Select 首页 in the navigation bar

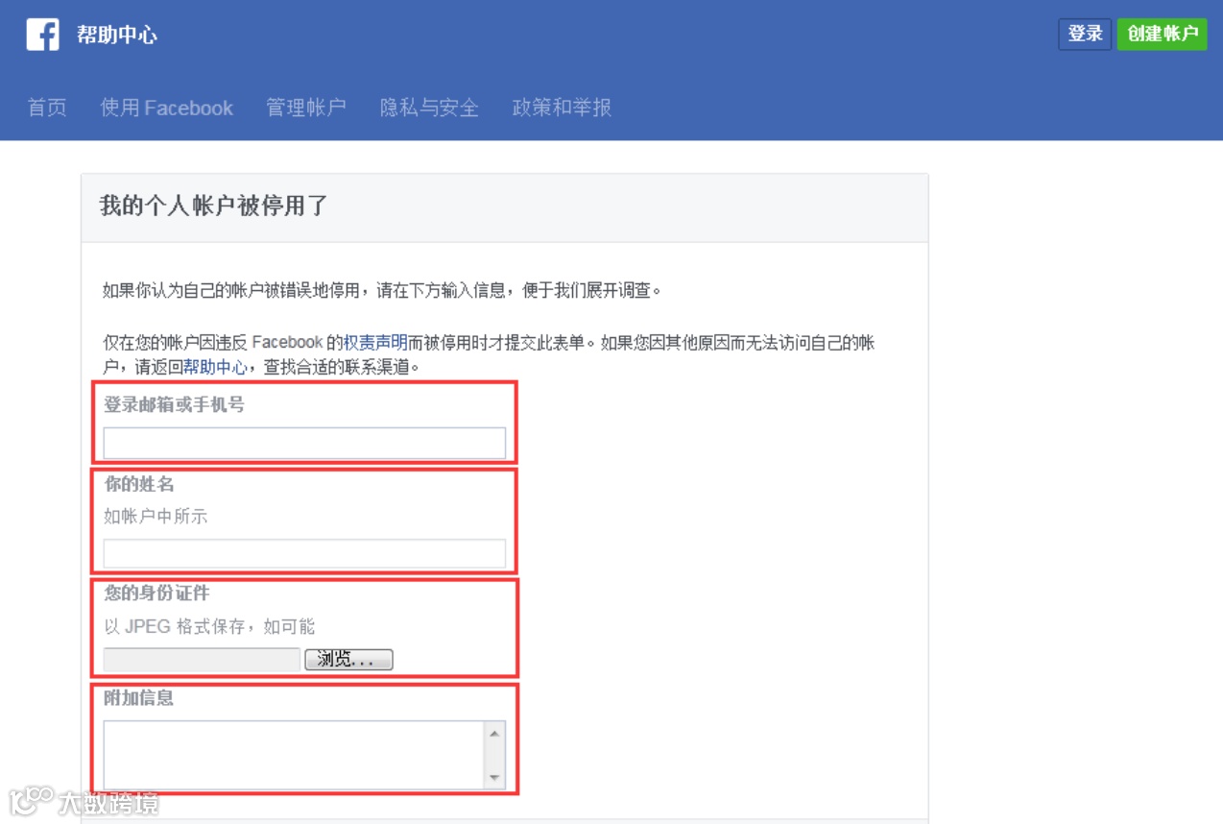(45, 109)
